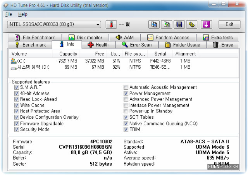
Task: Click the copy screenshot toolbar icon
Action: [167, 24]
